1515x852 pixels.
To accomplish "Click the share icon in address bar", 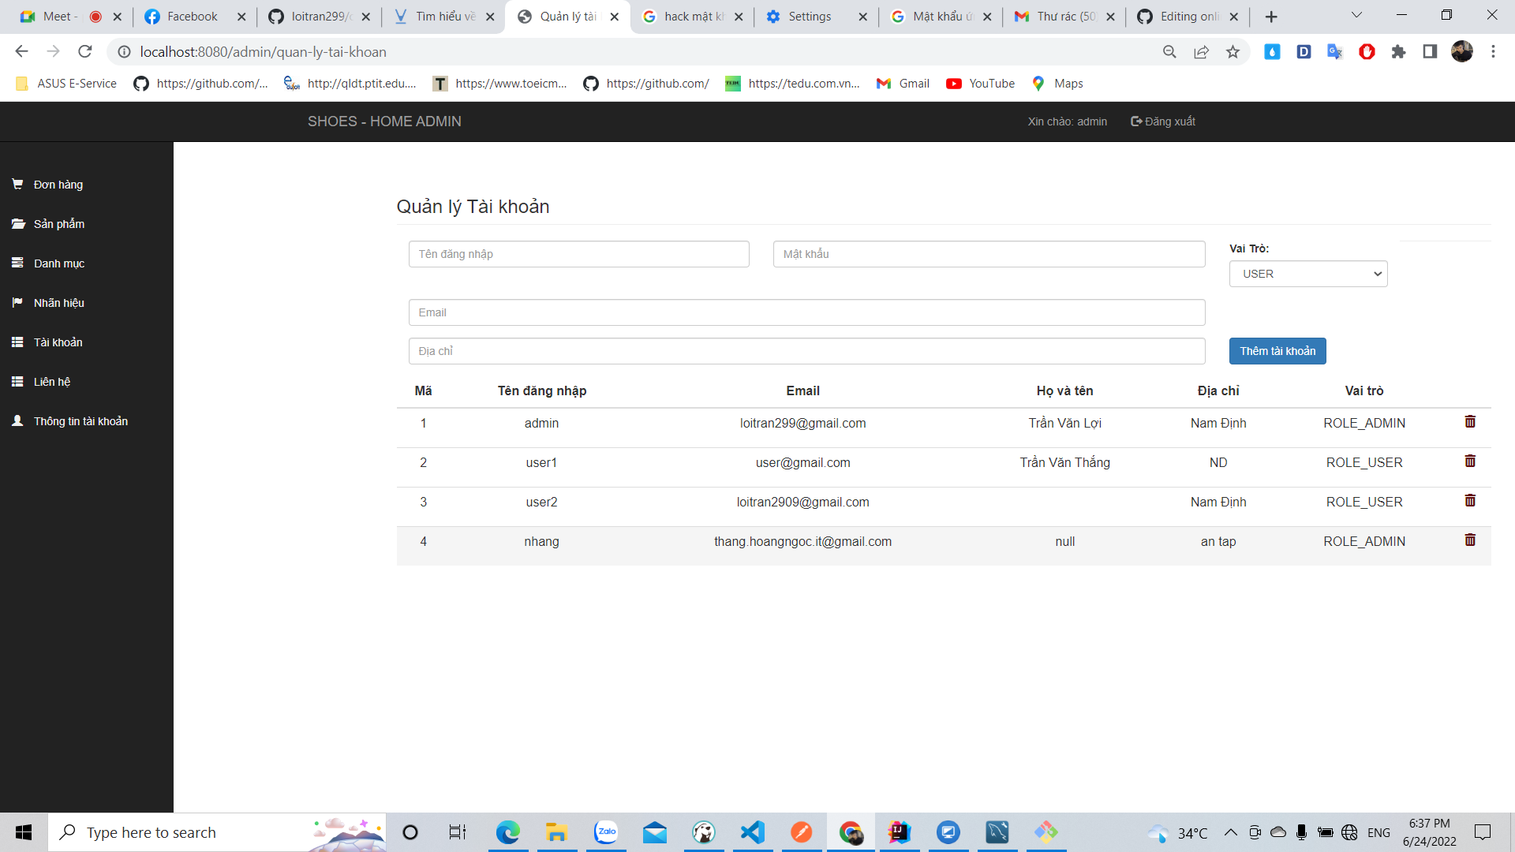I will click(1201, 52).
